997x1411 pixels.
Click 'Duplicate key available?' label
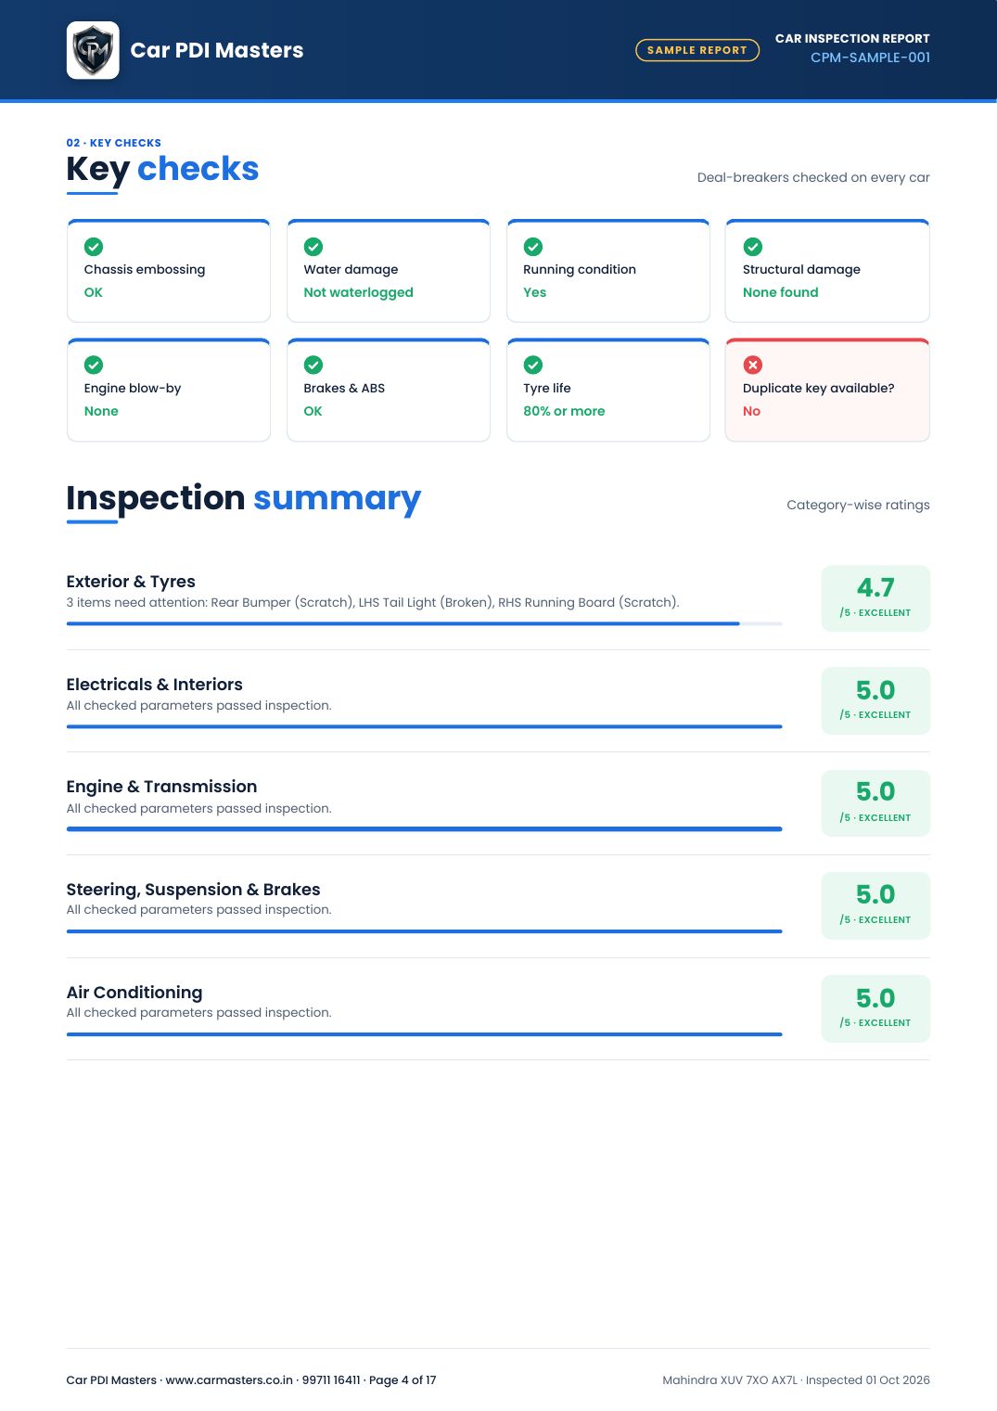pos(819,388)
